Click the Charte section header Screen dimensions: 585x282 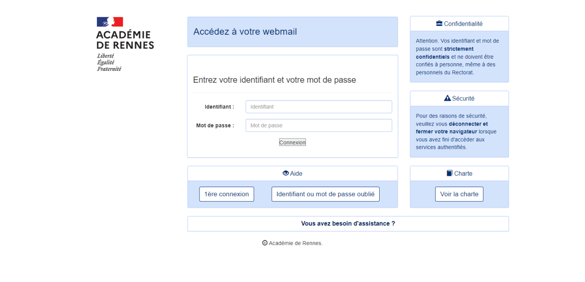pyautogui.click(x=459, y=173)
